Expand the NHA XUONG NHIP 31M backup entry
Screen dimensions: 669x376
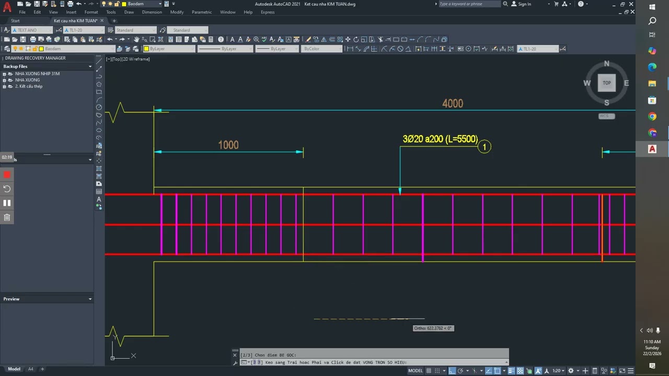pos(4,74)
